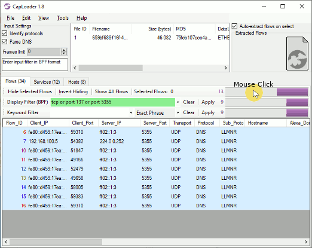Select file row 659bf688f16f-4...

pyautogui.click(x=151, y=38)
